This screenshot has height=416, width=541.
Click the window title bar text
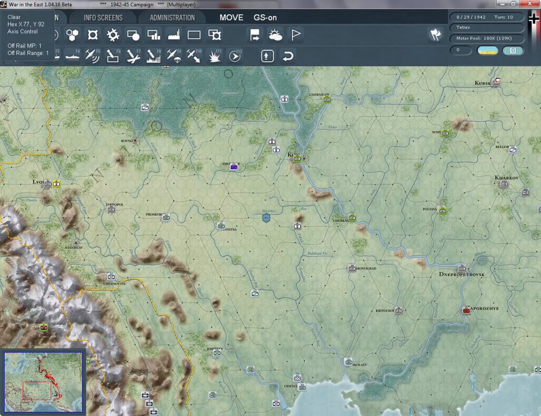(x=102, y=4)
